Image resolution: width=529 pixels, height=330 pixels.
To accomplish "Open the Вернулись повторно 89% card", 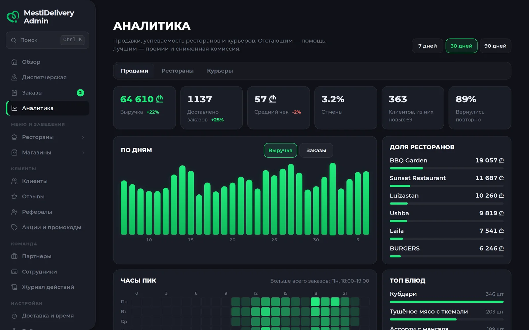I will (x=480, y=108).
